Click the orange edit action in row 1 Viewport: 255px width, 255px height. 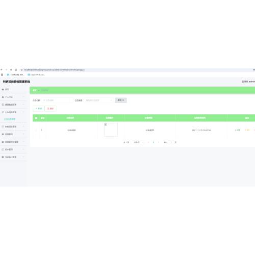coord(247,130)
